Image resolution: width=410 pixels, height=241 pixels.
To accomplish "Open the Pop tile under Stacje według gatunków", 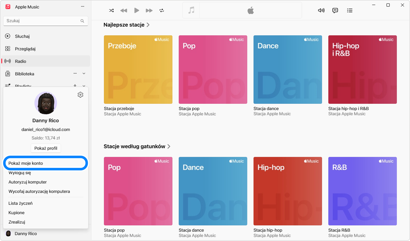I will tap(138, 191).
